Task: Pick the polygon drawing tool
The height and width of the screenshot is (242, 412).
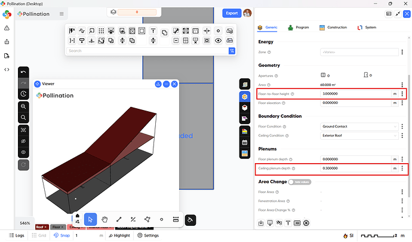Action: click(147, 219)
